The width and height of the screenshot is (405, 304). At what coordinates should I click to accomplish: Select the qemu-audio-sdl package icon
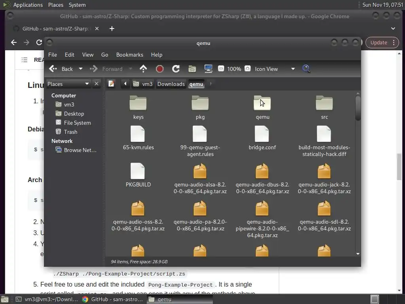coord(324,208)
